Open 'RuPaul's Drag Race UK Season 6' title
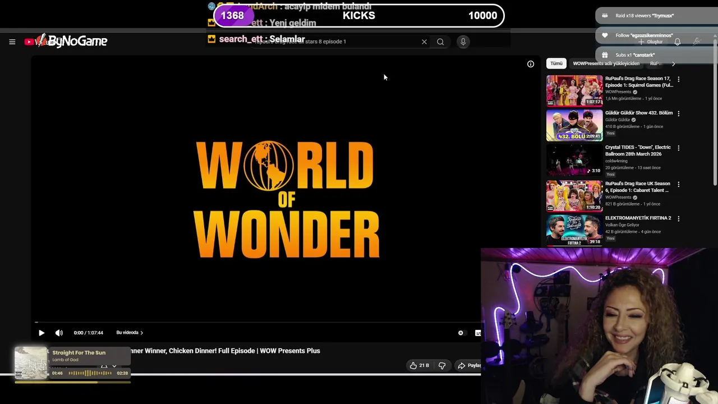This screenshot has width=718, height=404. (x=638, y=187)
